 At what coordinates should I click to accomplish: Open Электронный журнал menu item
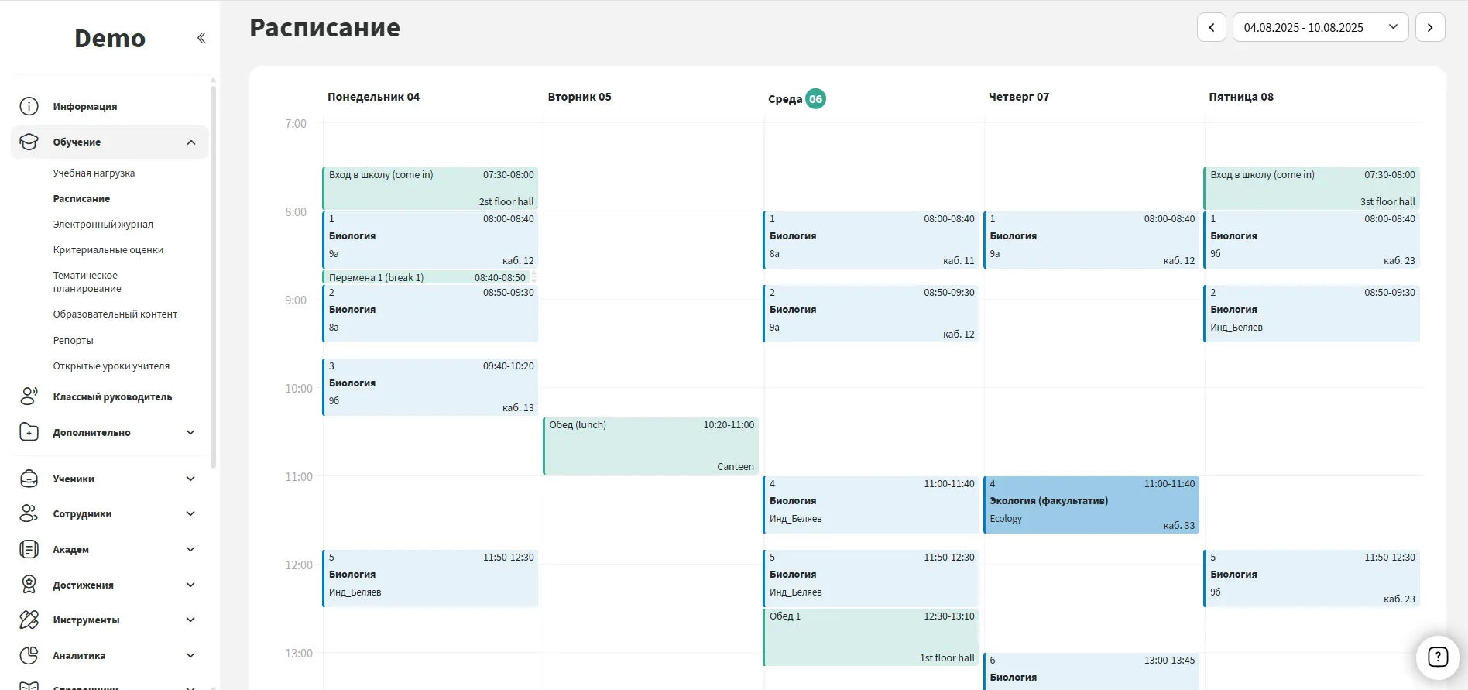(103, 224)
